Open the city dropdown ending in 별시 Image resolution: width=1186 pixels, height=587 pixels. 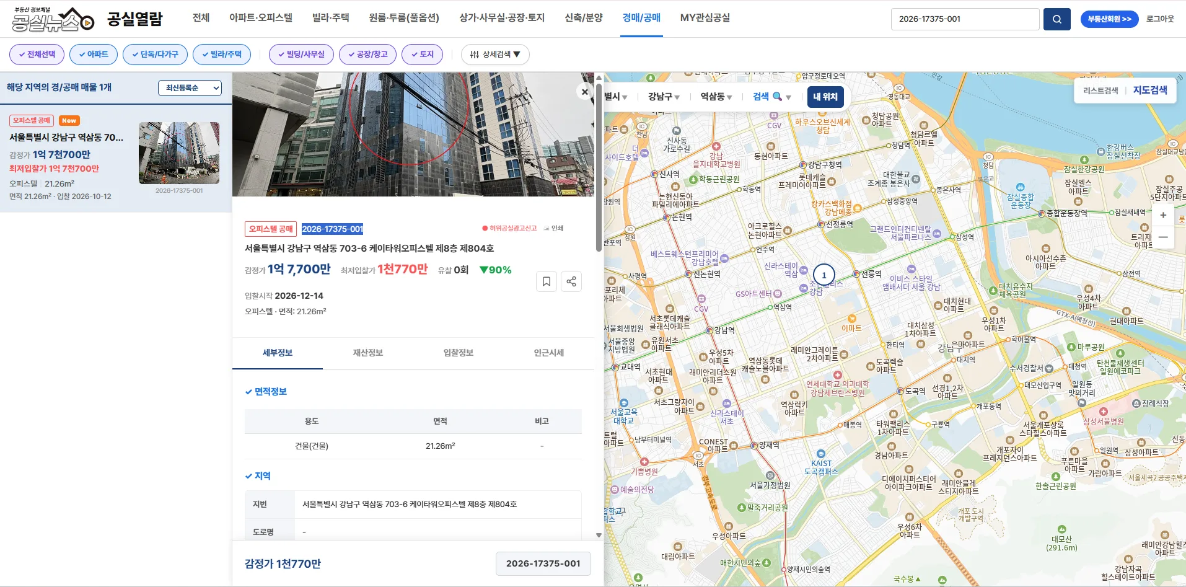pyautogui.click(x=616, y=97)
